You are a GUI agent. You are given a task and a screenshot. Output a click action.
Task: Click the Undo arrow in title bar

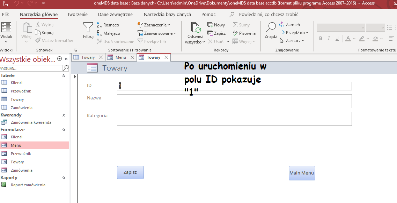[16, 3]
